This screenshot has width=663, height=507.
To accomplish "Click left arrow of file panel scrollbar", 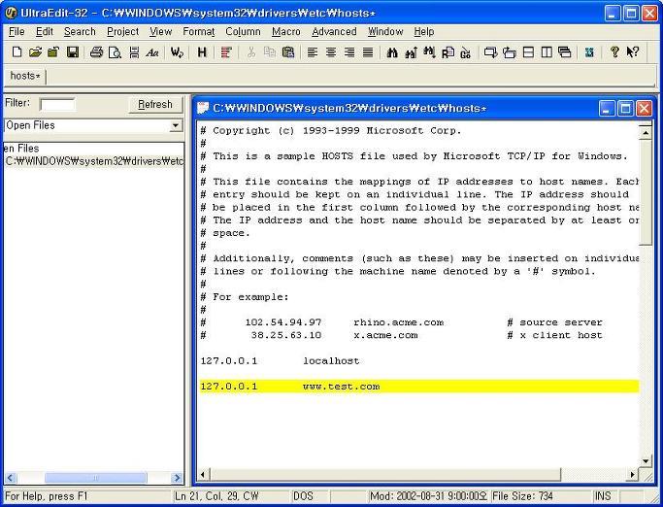I will [x=11, y=478].
